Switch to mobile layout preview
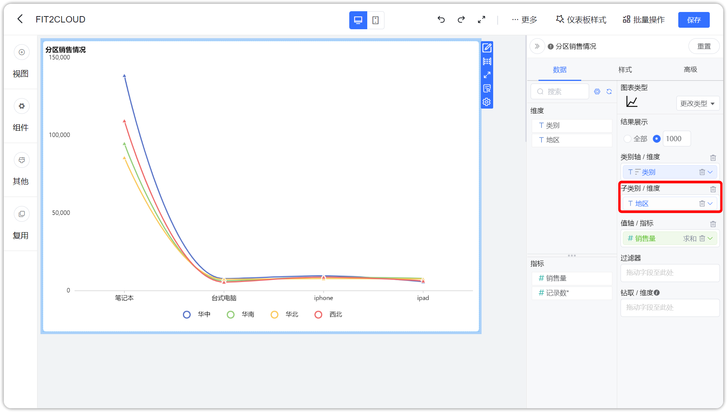The image size is (727, 412). tap(375, 20)
